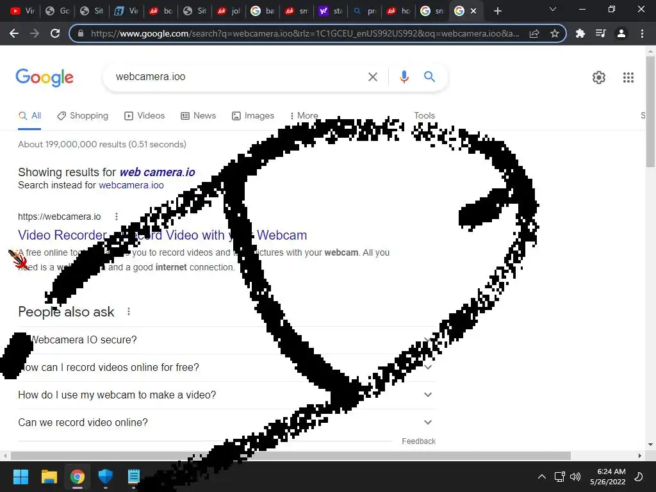
Task: Open the network icon in the tray
Action: coord(559,477)
